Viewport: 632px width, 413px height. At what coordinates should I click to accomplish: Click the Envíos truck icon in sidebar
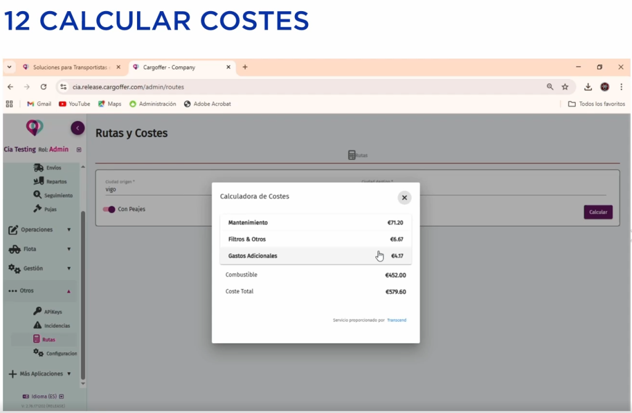click(38, 168)
